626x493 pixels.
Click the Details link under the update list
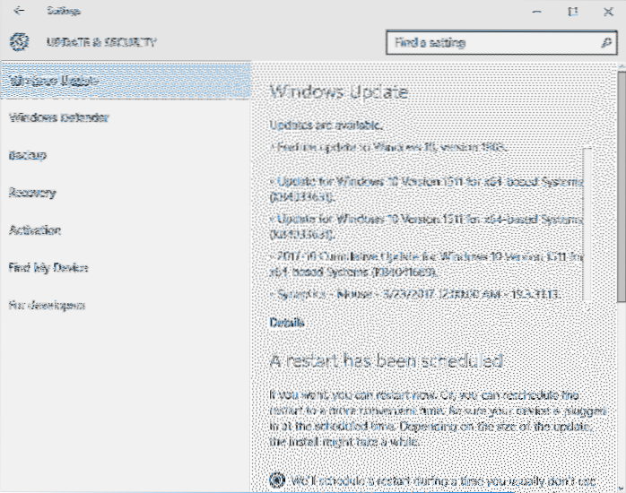[x=287, y=323]
